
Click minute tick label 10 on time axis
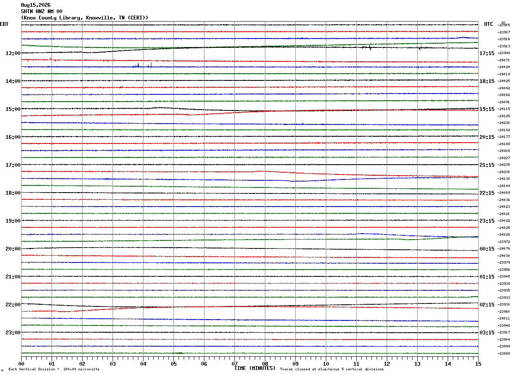(326, 364)
